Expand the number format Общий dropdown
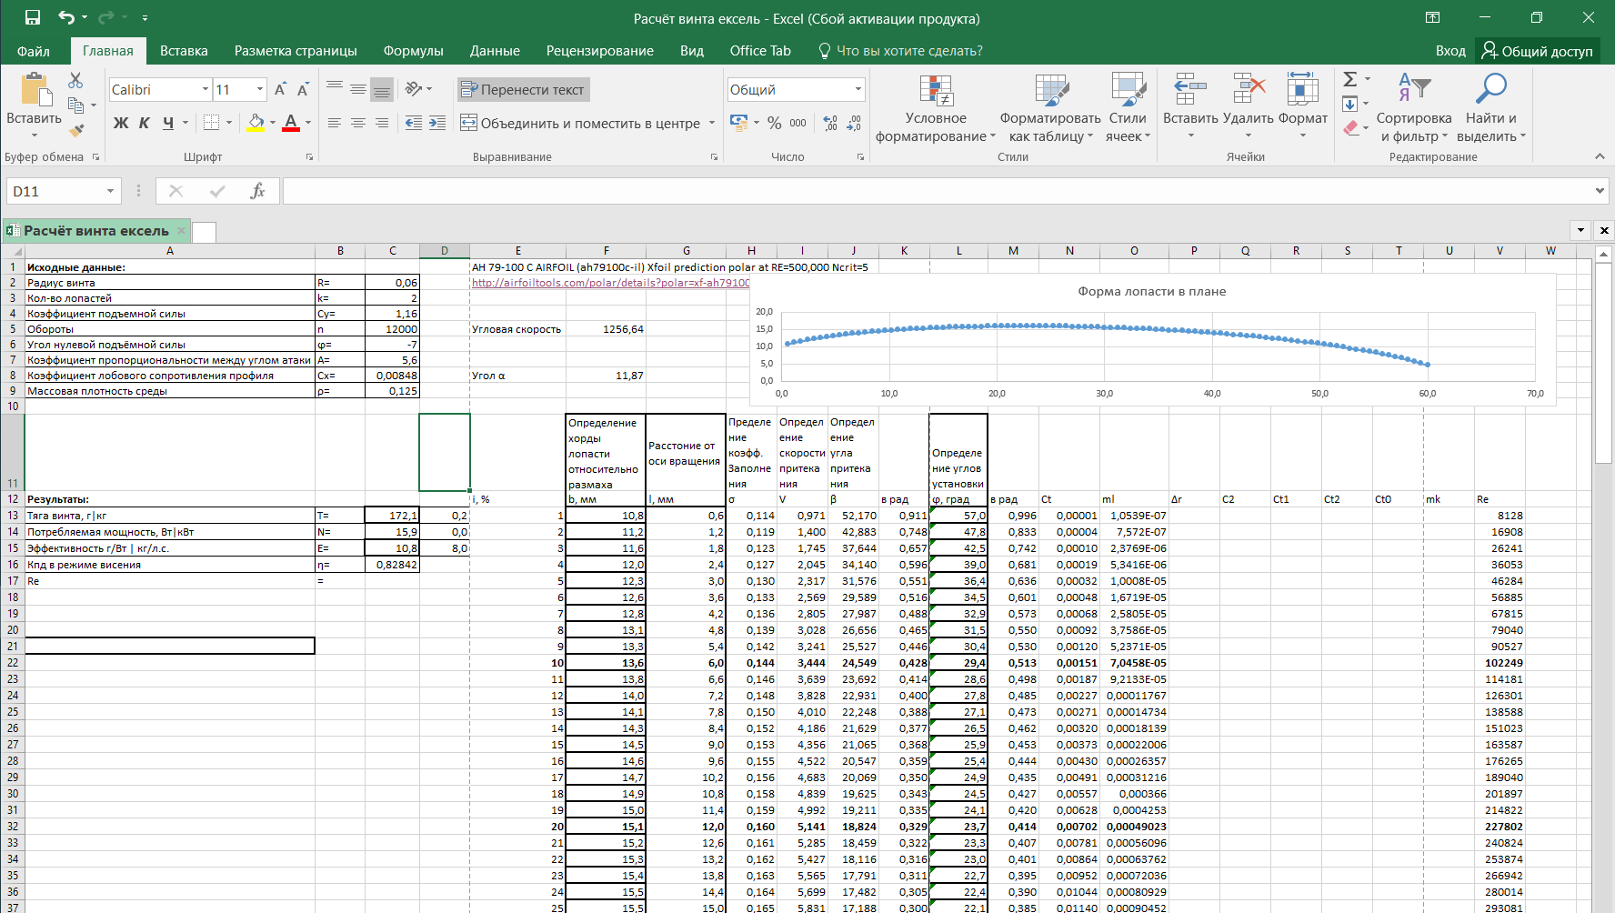Viewport: 1615px width, 913px height. pyautogui.click(x=858, y=89)
